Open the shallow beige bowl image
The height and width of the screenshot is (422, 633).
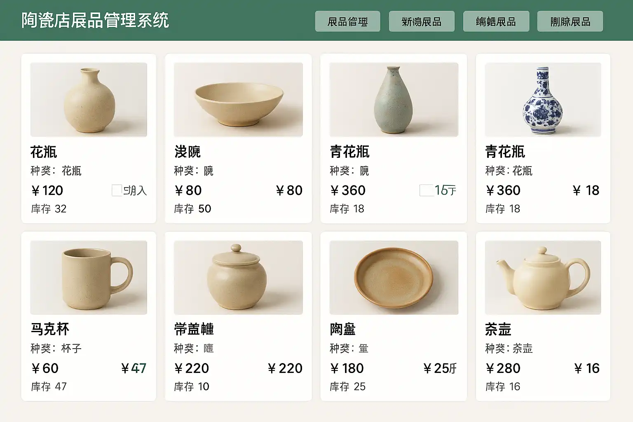(x=238, y=99)
